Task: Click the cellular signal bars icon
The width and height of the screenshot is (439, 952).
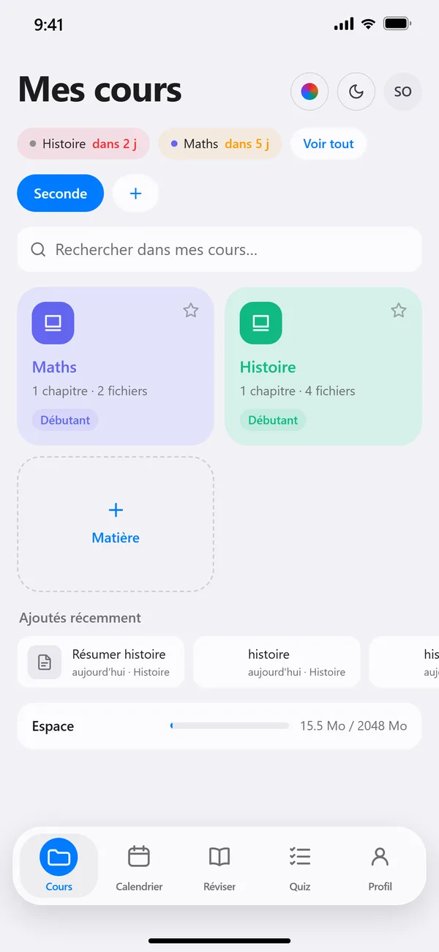Action: pyautogui.click(x=344, y=25)
